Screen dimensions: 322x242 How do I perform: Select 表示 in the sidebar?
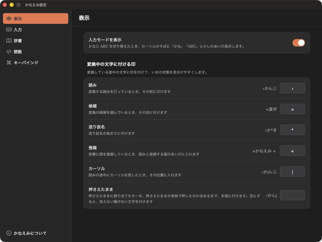tap(35, 18)
